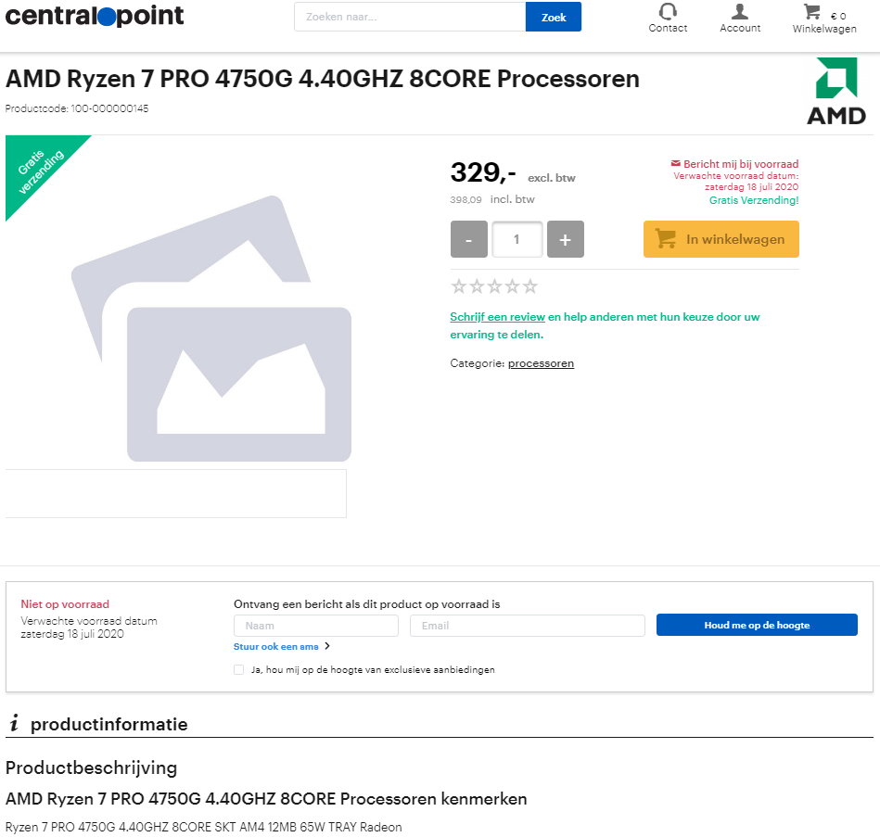Open the Schrijf een review link
Screen dimensions: 880x837
tap(497, 317)
